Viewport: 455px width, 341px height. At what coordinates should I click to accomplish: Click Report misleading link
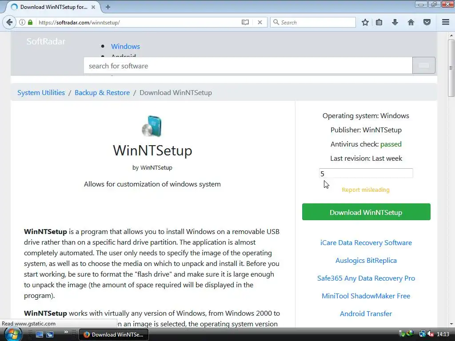pyautogui.click(x=366, y=190)
